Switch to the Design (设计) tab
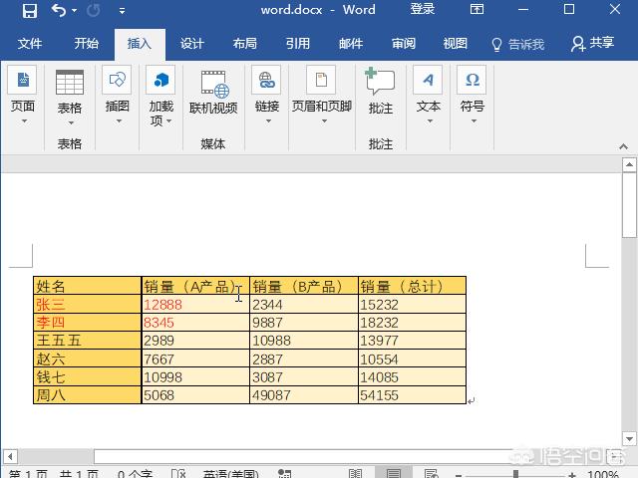Screen dimensions: 638x478 pyautogui.click(x=191, y=44)
